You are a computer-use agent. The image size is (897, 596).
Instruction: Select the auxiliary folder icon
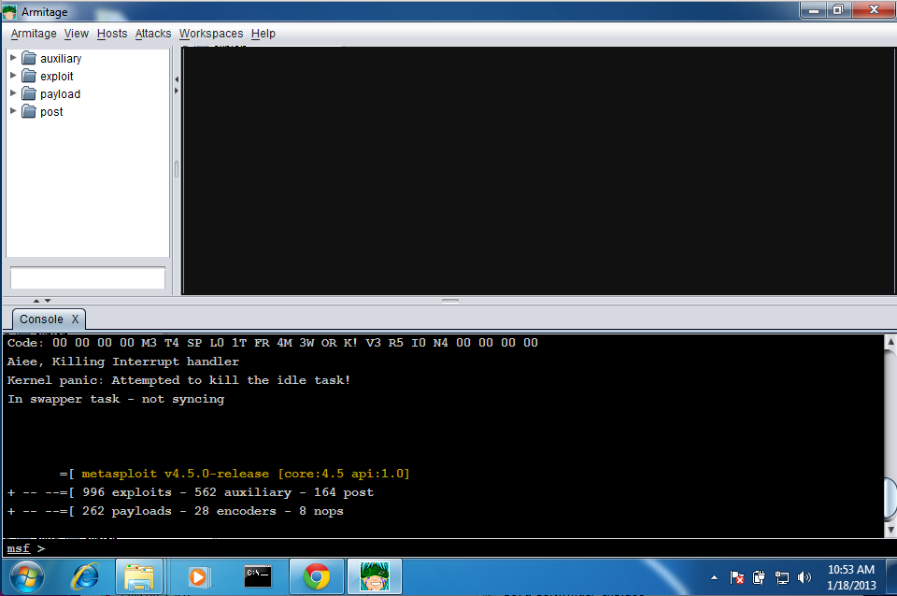29,58
